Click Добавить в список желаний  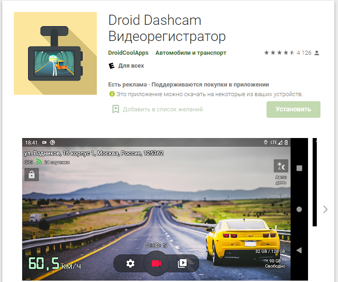[163, 109]
